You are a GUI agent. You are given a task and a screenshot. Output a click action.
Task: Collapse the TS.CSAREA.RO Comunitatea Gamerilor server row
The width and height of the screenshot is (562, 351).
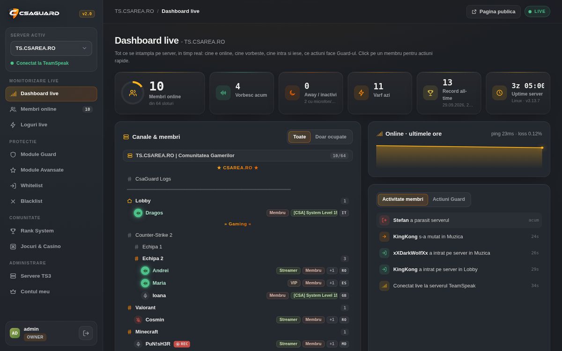pyautogui.click(x=238, y=156)
